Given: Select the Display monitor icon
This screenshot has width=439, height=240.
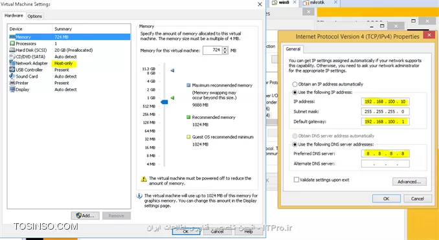Looking at the screenshot, I should pos(12,89).
